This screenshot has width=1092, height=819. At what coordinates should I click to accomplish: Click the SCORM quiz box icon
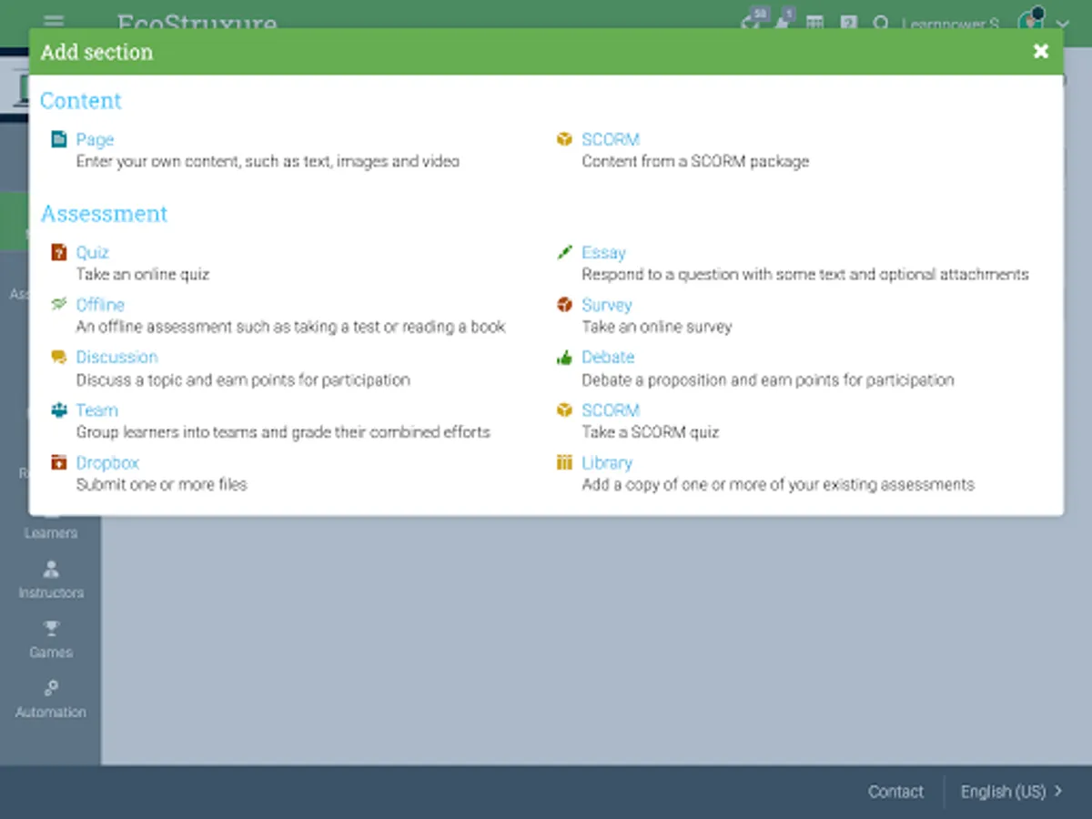click(564, 410)
